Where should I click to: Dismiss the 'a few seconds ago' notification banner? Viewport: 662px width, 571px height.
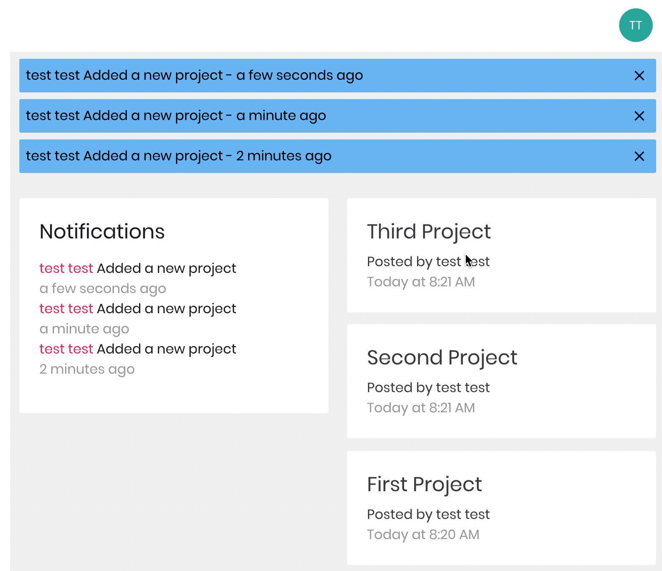click(639, 76)
